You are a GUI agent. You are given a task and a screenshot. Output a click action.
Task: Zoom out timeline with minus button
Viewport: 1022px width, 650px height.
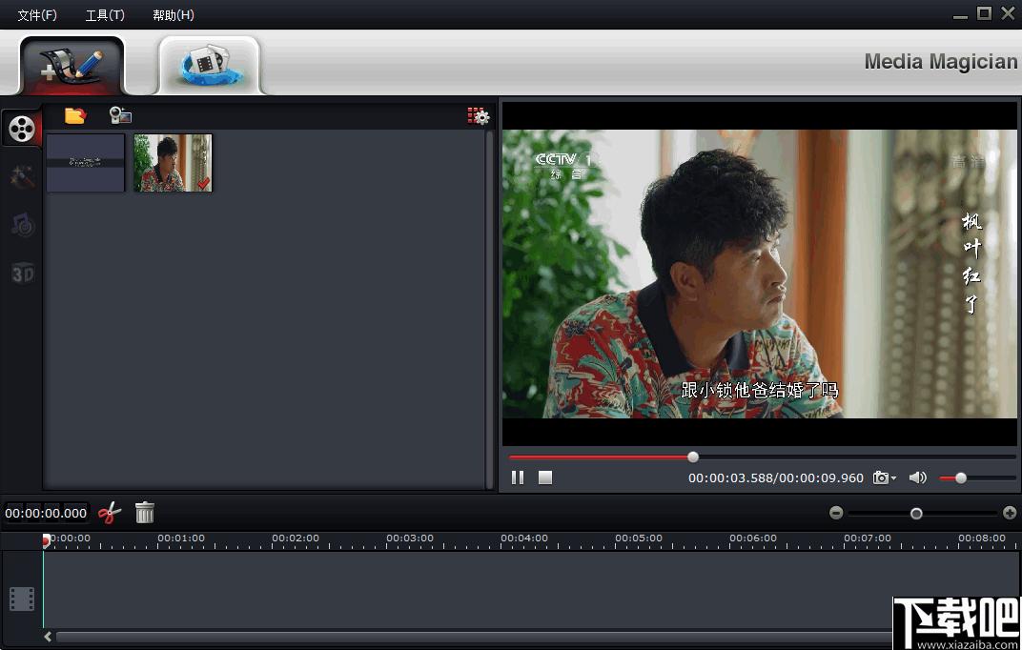coord(836,513)
